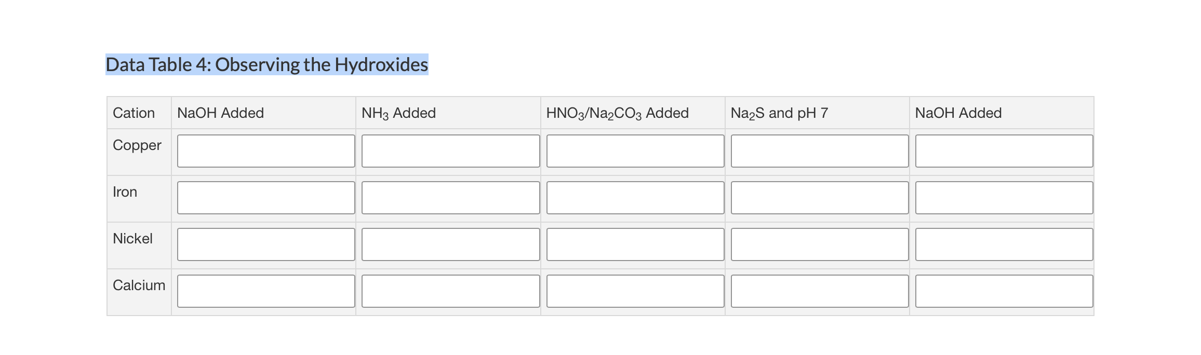Click the Iron HNO3/Na2CO3 Added field
The image size is (1201, 355).
coord(635,197)
